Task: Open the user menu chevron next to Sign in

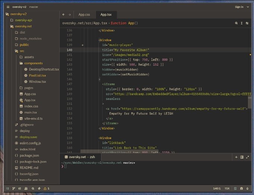Action: pyautogui.click(x=247, y=7)
